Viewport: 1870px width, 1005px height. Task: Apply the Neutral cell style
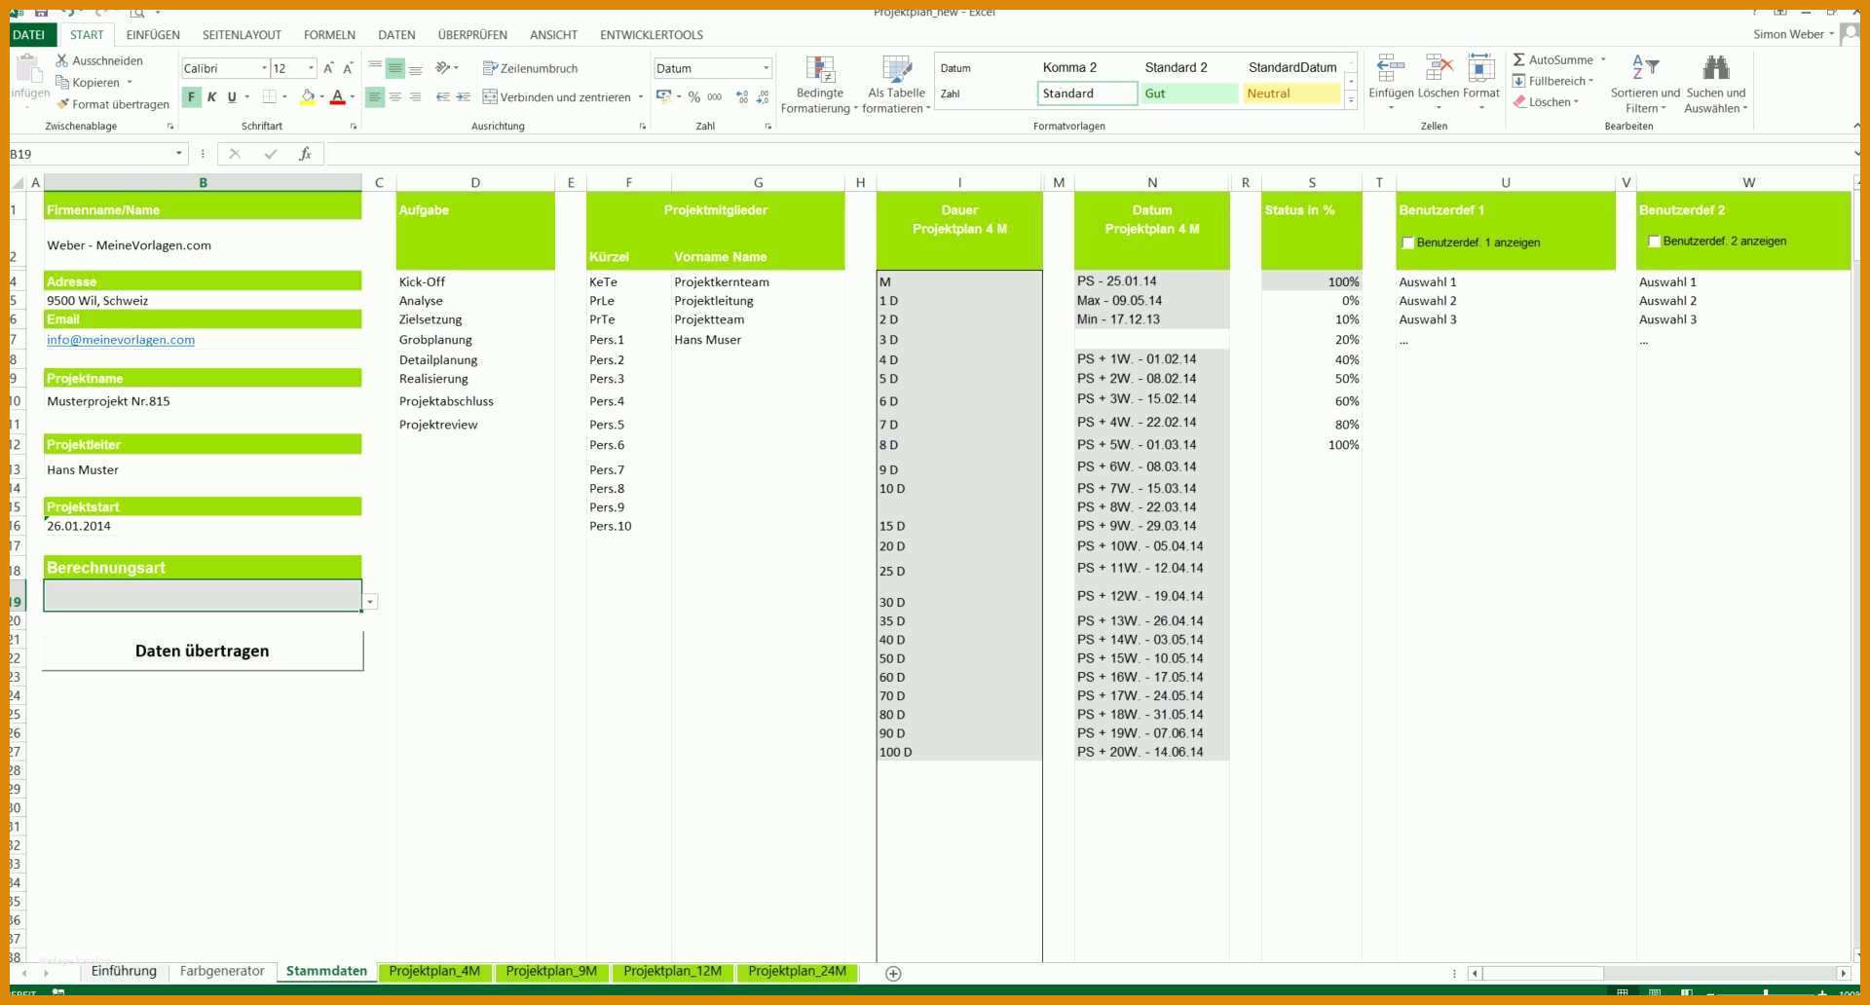pos(1291,93)
